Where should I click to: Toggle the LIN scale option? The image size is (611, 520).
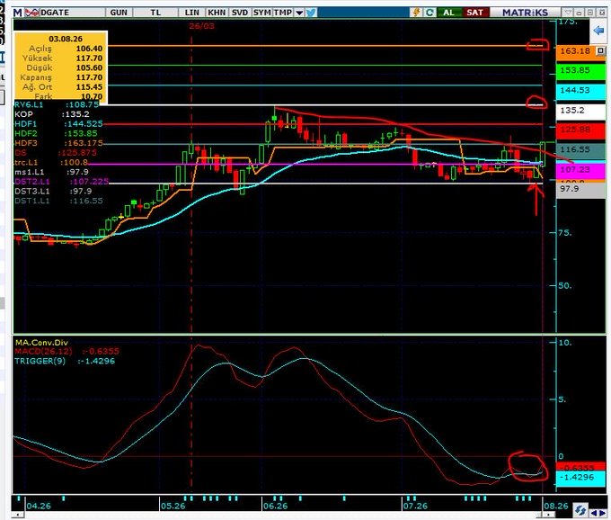coord(191,13)
